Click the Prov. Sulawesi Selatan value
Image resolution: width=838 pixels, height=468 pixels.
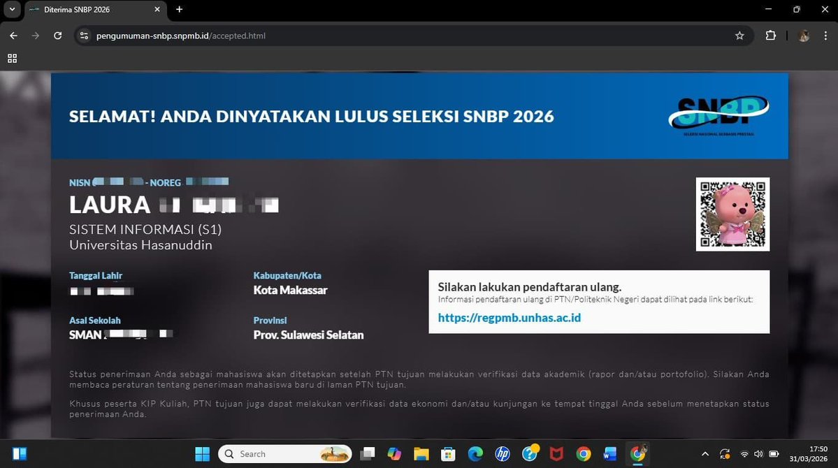tap(308, 335)
